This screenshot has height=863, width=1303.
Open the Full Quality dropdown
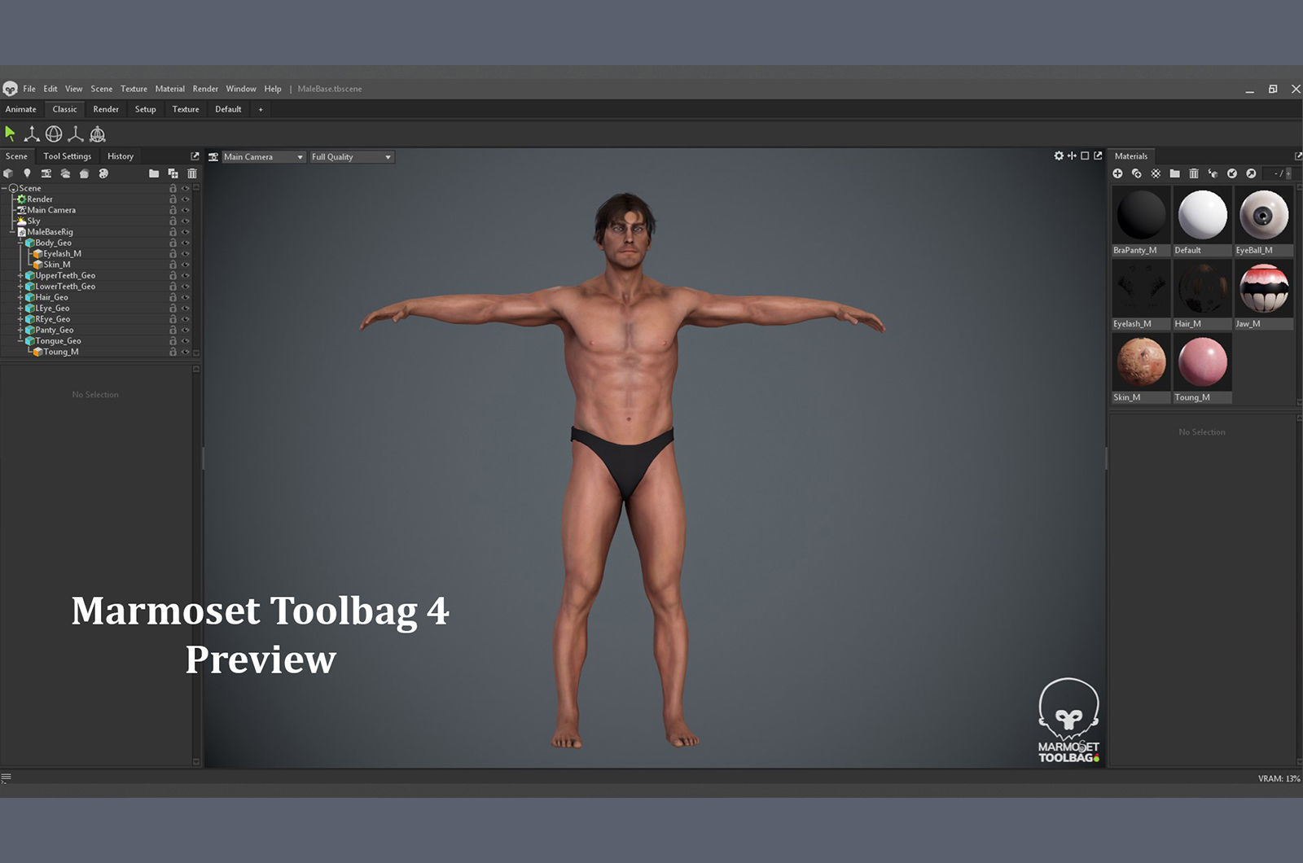tap(352, 156)
